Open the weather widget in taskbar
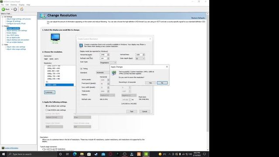279x157 pixels. [162, 154]
